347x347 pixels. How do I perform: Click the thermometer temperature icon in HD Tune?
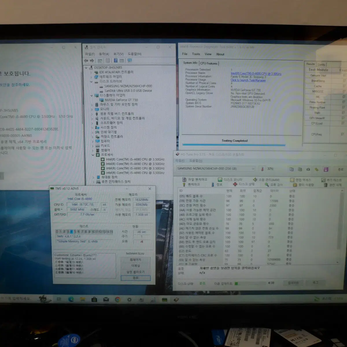tap(262, 169)
